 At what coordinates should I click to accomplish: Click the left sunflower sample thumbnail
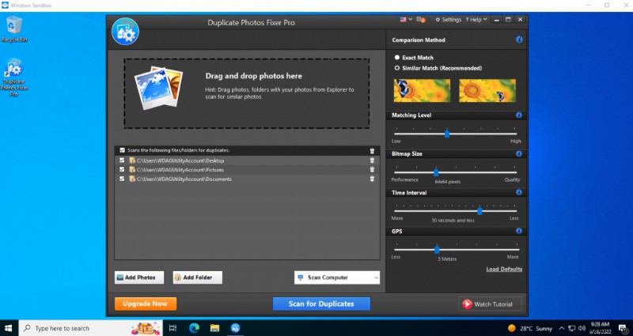coord(422,90)
